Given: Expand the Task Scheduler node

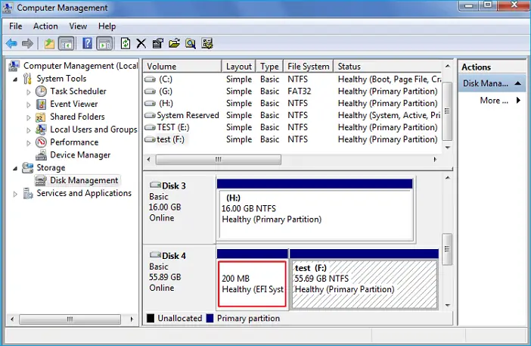Looking at the screenshot, I should pyautogui.click(x=29, y=92).
